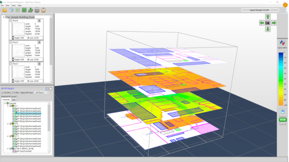The image size is (289, 162).
Task: Rotate view with the green up arrow
Action: point(268,17)
